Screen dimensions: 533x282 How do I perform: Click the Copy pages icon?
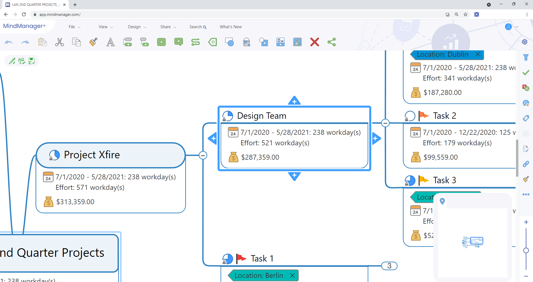tap(76, 42)
